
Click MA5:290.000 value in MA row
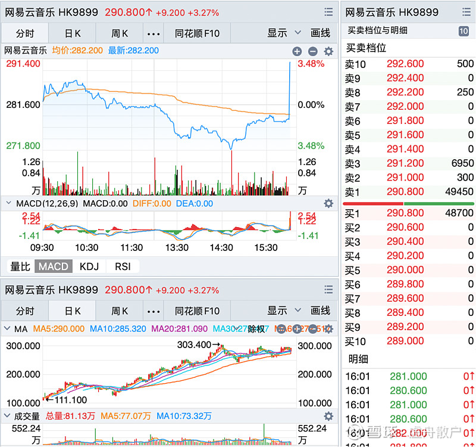[x=58, y=329]
